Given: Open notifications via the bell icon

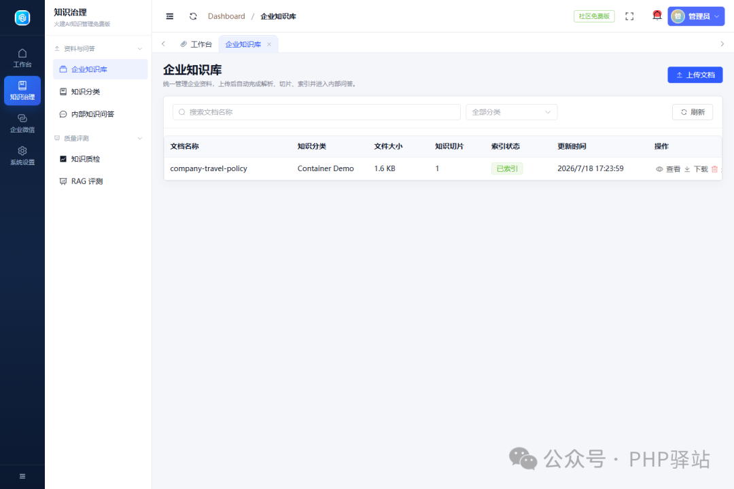Looking at the screenshot, I should point(657,16).
